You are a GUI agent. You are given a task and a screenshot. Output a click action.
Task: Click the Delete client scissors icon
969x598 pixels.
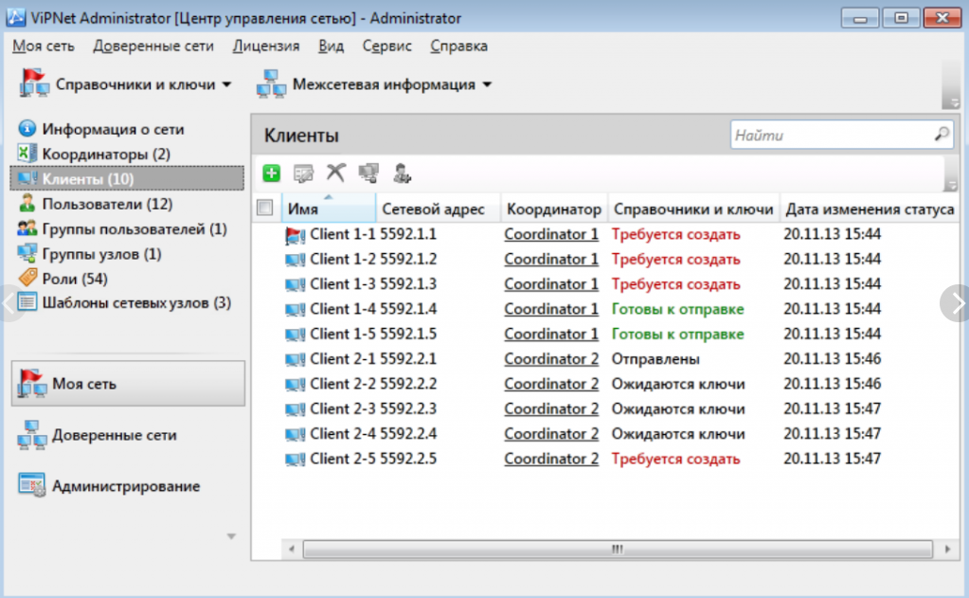(335, 172)
